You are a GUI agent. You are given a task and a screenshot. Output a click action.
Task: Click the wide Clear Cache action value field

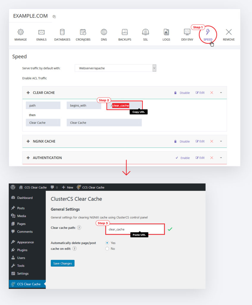point(104,122)
